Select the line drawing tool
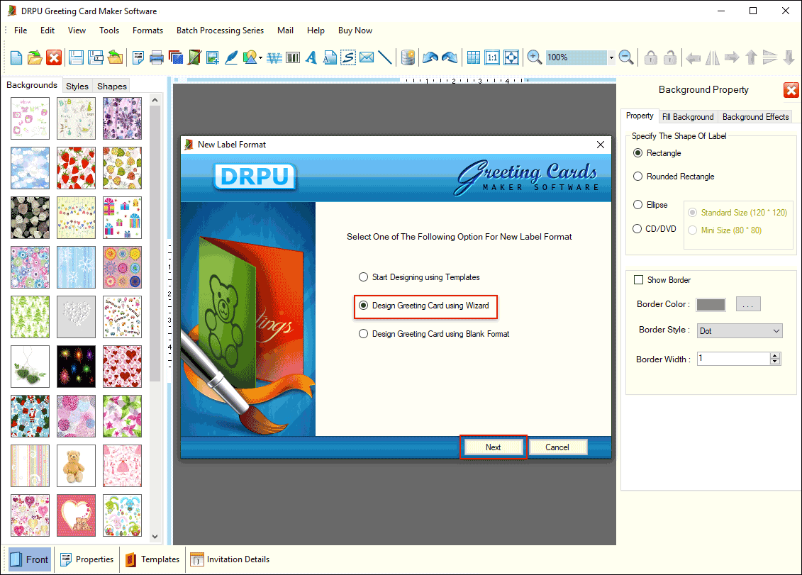 coord(385,57)
